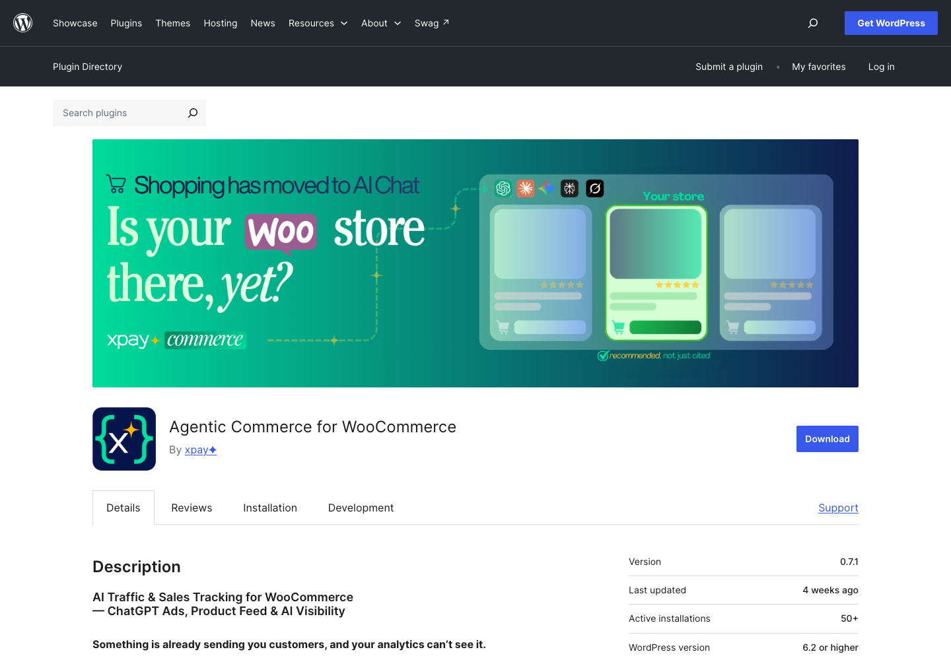Open the Showcase menu item
Screen dimensions: 951x660
click(75, 23)
